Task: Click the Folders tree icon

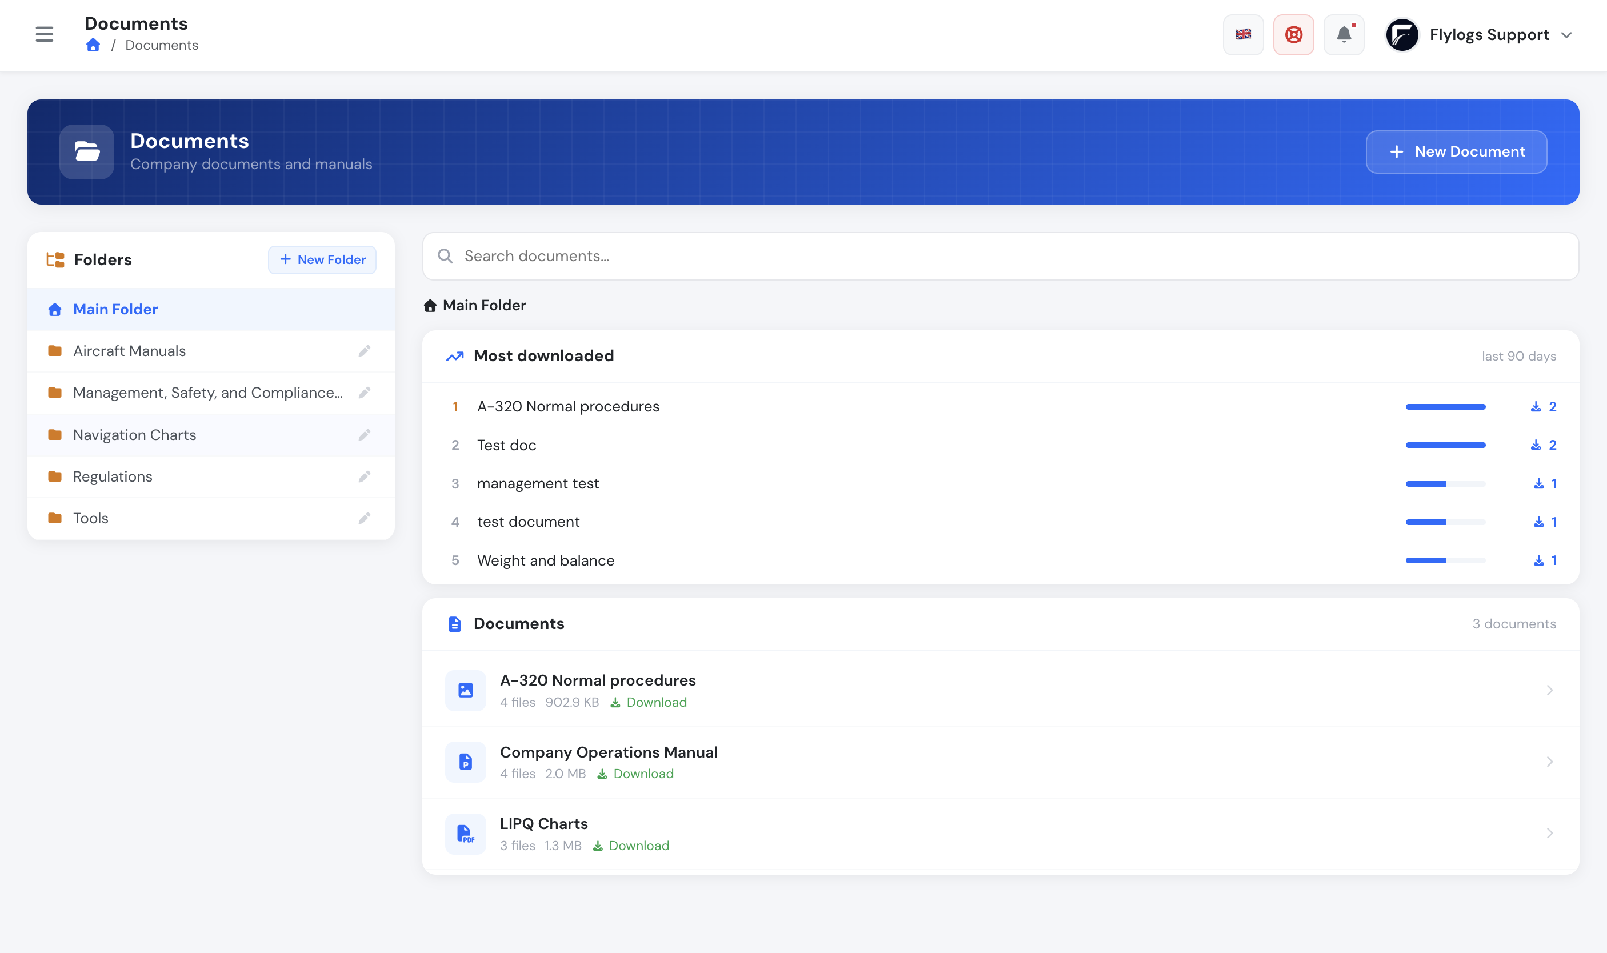Action: tap(55, 259)
